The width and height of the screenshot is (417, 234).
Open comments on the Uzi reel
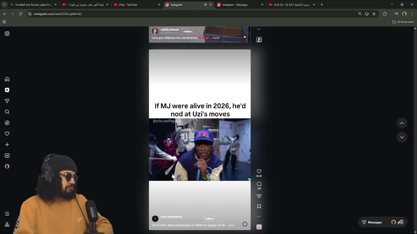click(259, 184)
